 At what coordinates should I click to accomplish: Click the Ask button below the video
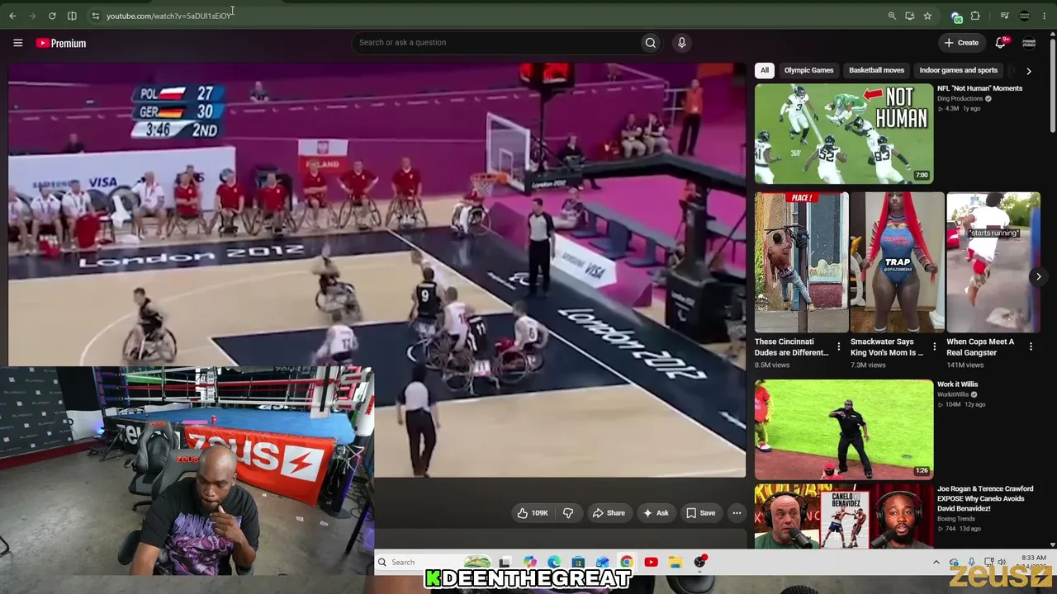pos(656,513)
